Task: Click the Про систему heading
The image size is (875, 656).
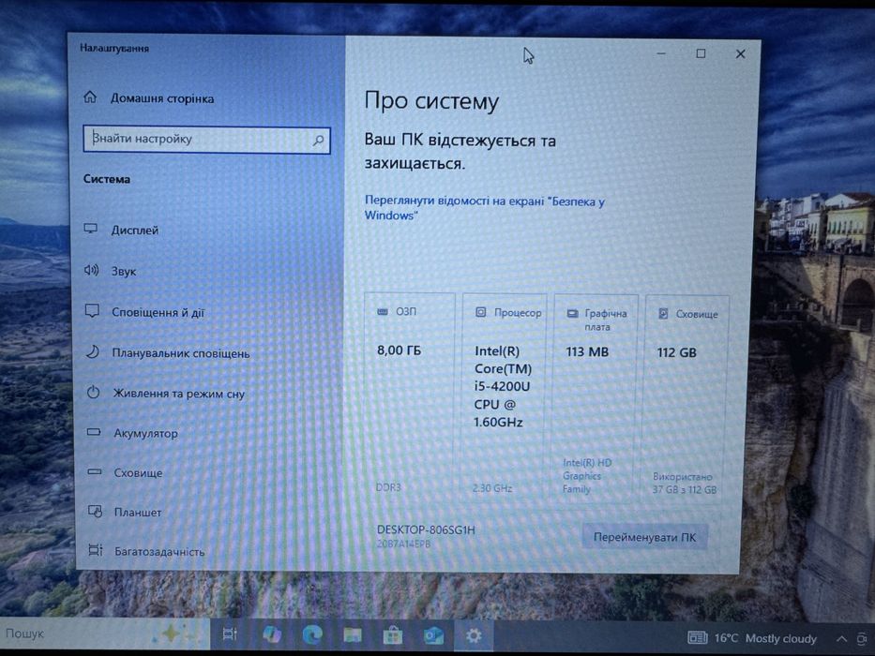Action: [x=431, y=101]
